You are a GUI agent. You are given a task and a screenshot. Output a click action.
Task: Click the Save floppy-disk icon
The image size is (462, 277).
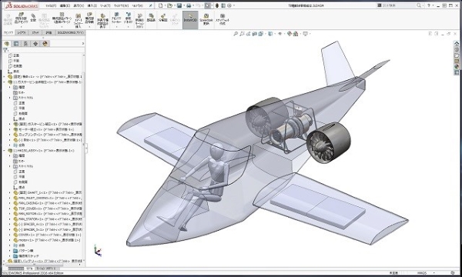pyautogui.click(x=179, y=5)
